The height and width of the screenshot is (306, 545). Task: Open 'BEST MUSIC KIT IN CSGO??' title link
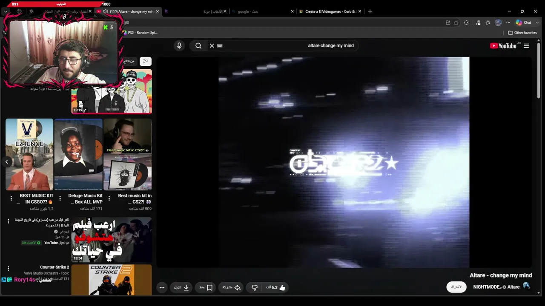pyautogui.click(x=35, y=199)
